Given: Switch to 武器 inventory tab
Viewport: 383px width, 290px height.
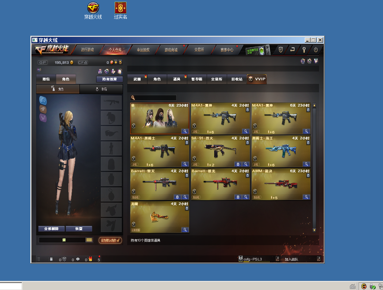Looking at the screenshot, I should tap(137, 79).
